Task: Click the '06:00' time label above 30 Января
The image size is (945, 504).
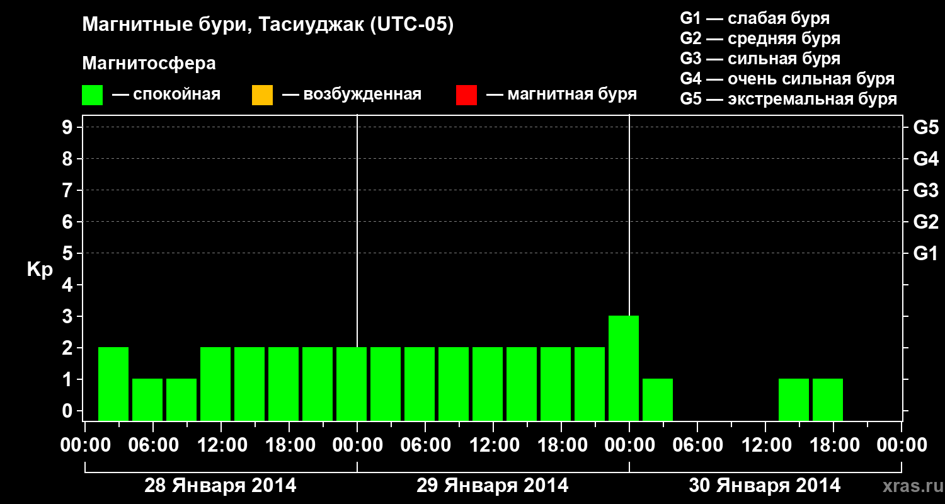Action: point(697,445)
